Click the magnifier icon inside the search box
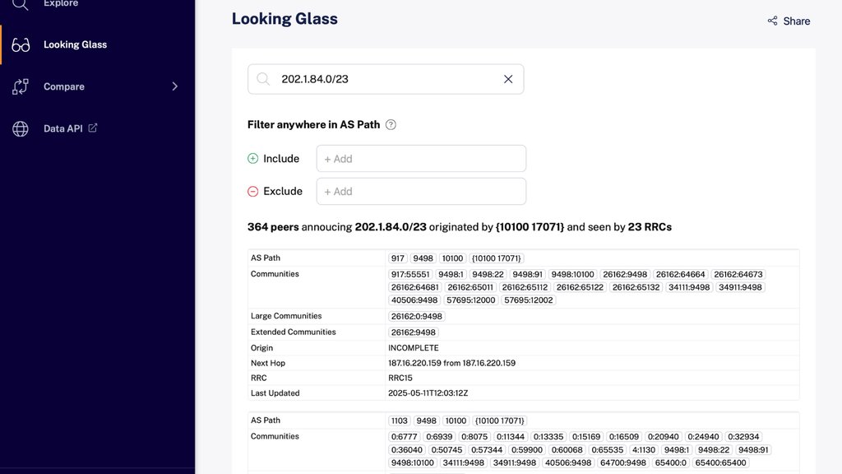The width and height of the screenshot is (842, 474). (x=263, y=78)
